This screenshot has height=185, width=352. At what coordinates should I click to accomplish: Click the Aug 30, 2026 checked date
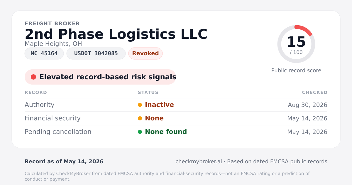(x=308, y=105)
